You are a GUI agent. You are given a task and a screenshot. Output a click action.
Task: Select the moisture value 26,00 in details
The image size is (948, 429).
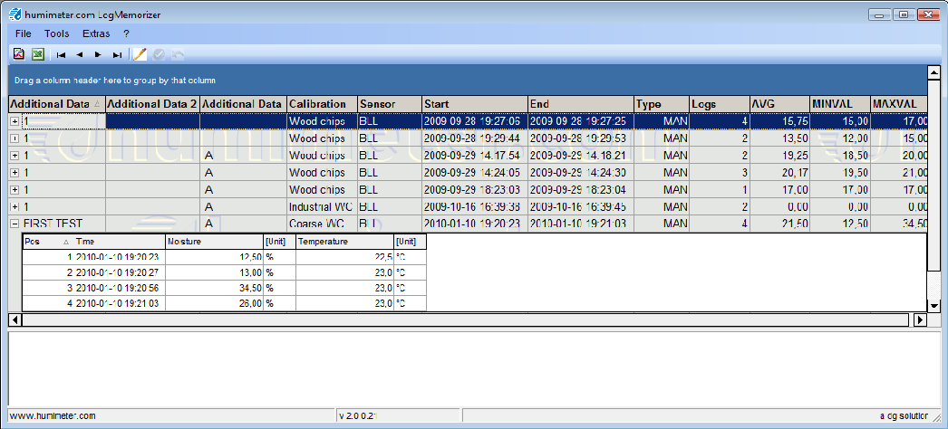[214, 303]
